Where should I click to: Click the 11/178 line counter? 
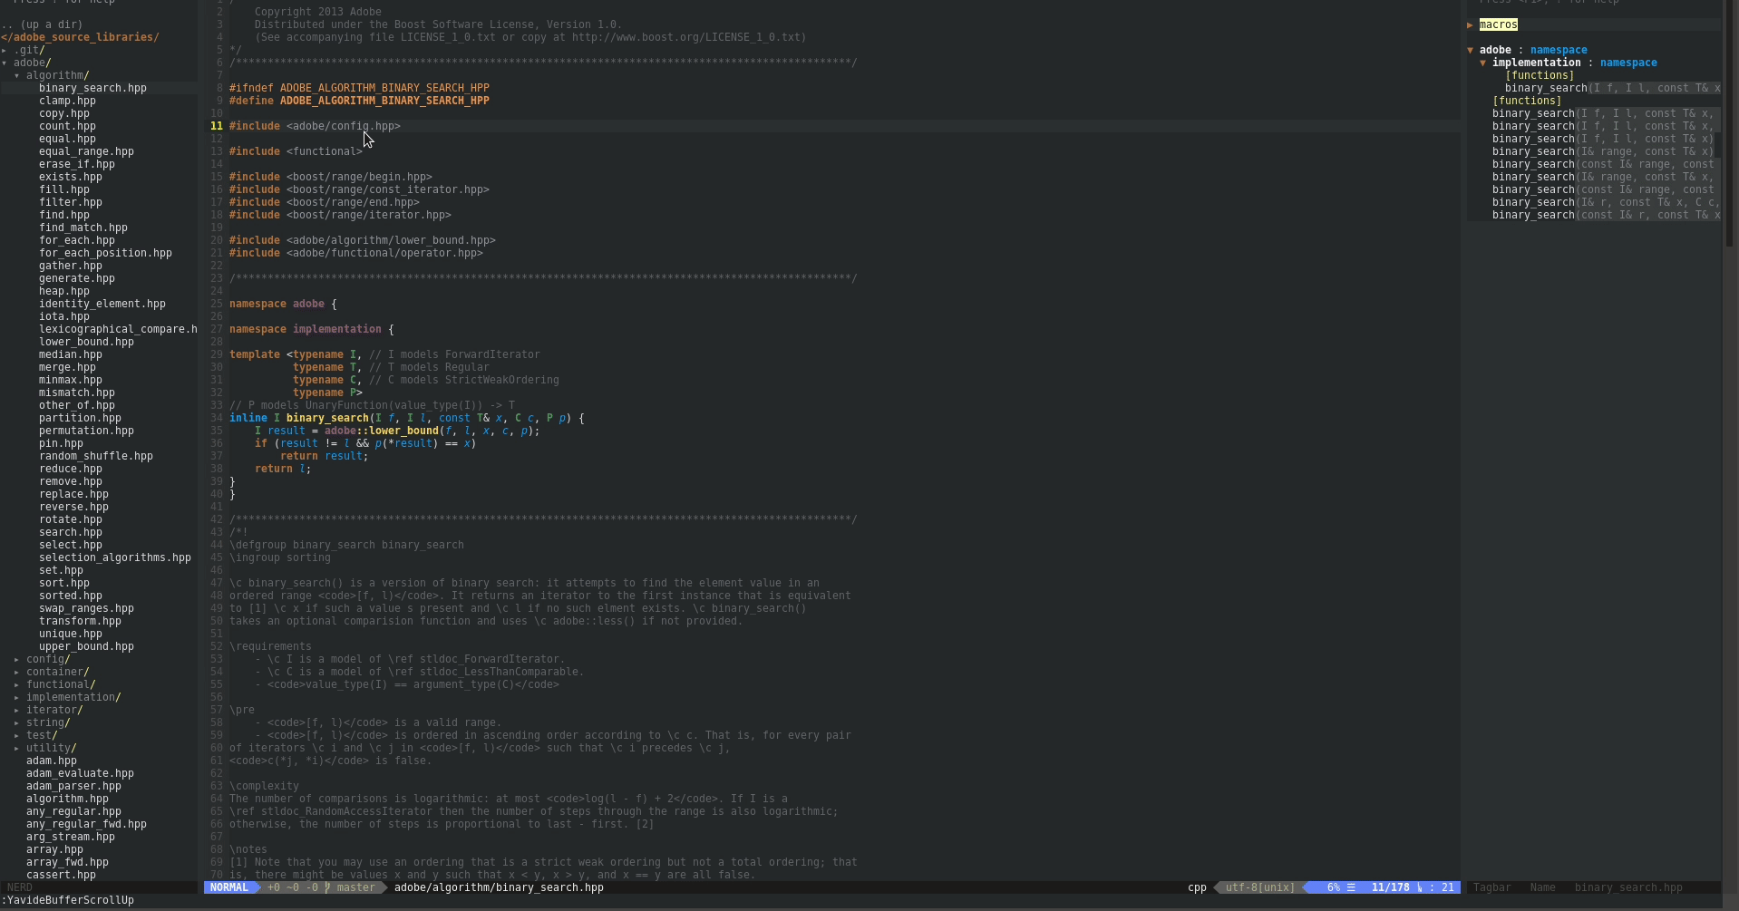tap(1390, 887)
